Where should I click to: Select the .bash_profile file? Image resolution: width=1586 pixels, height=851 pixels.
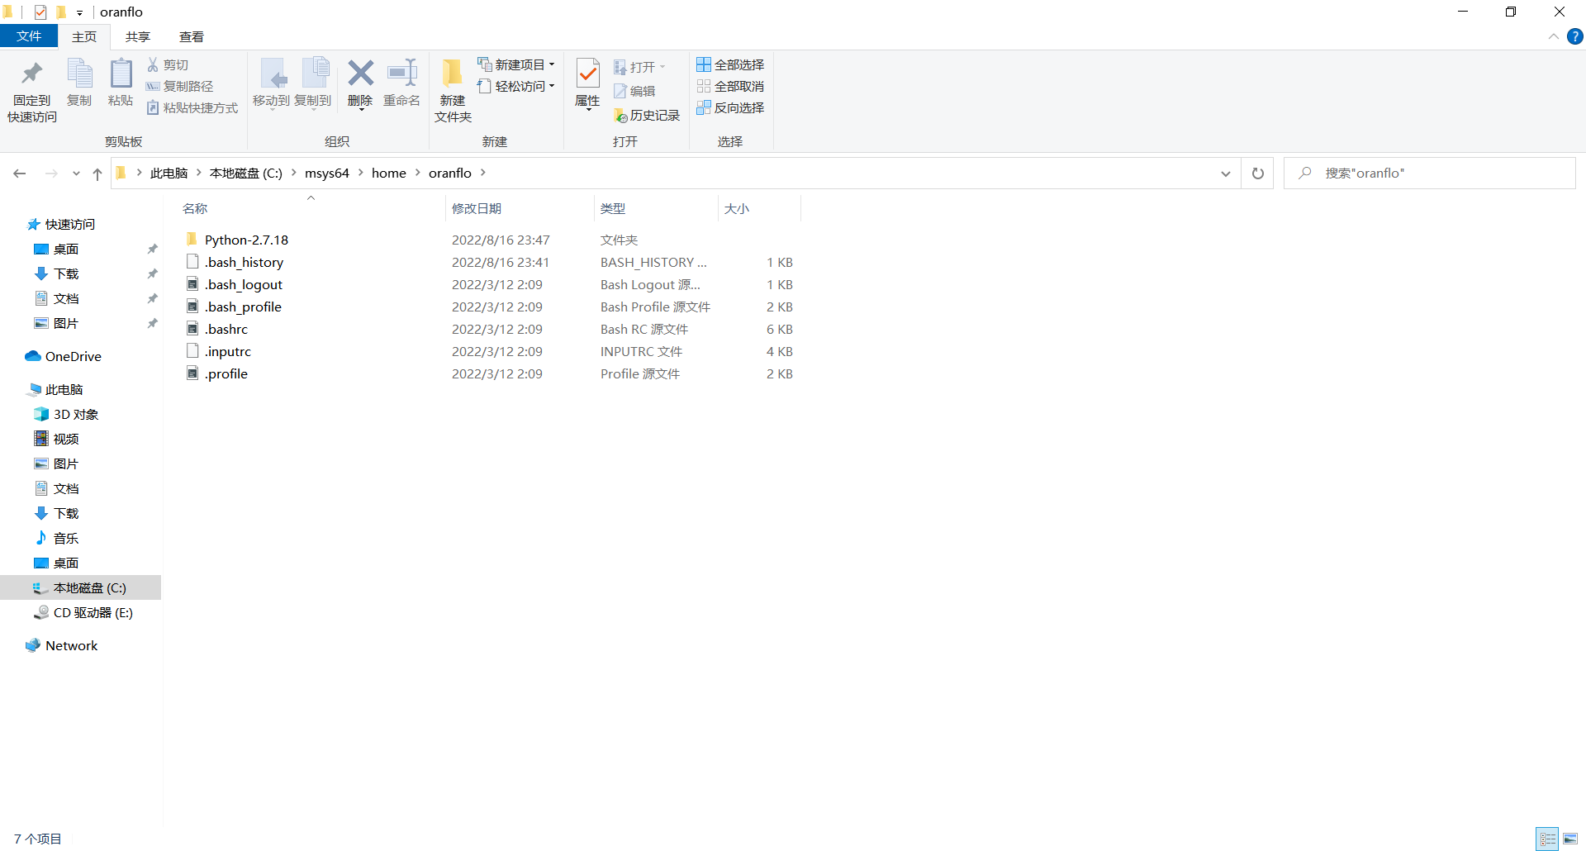[x=243, y=307]
